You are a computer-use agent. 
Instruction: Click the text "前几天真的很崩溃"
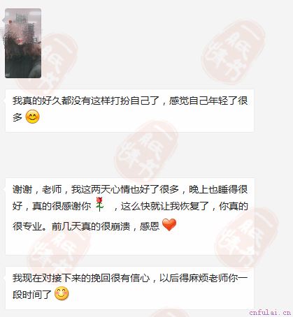pyautogui.click(x=91, y=226)
